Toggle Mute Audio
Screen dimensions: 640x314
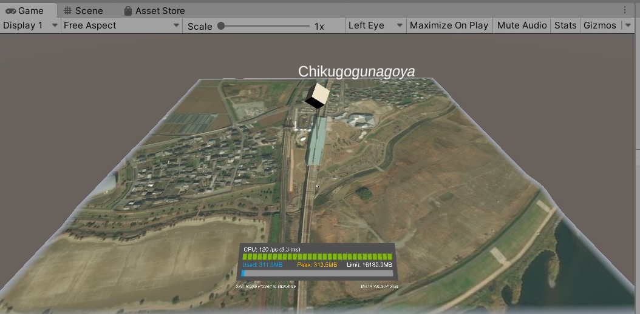(522, 25)
